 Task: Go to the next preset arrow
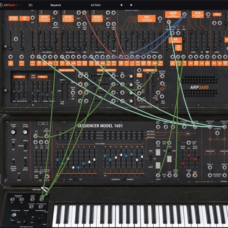click(131, 5)
